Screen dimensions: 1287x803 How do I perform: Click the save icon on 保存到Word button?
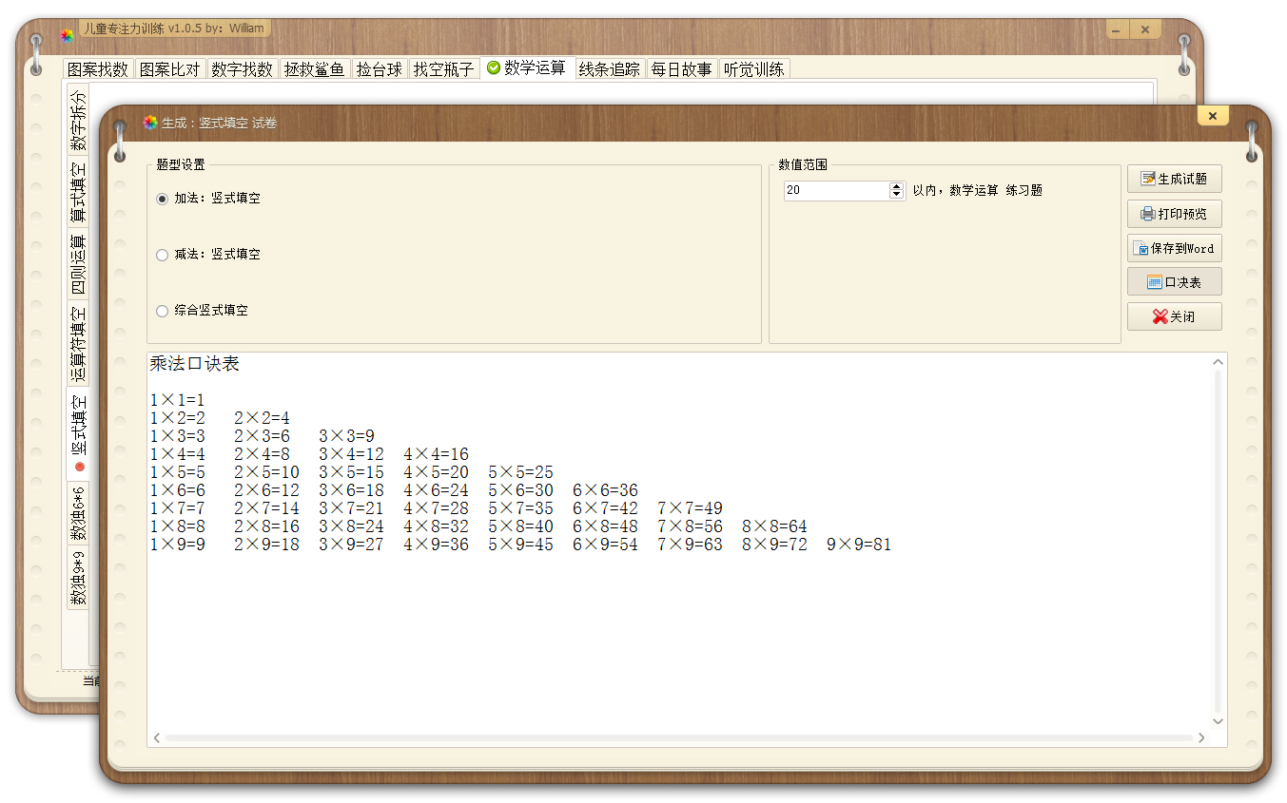[x=1139, y=247]
